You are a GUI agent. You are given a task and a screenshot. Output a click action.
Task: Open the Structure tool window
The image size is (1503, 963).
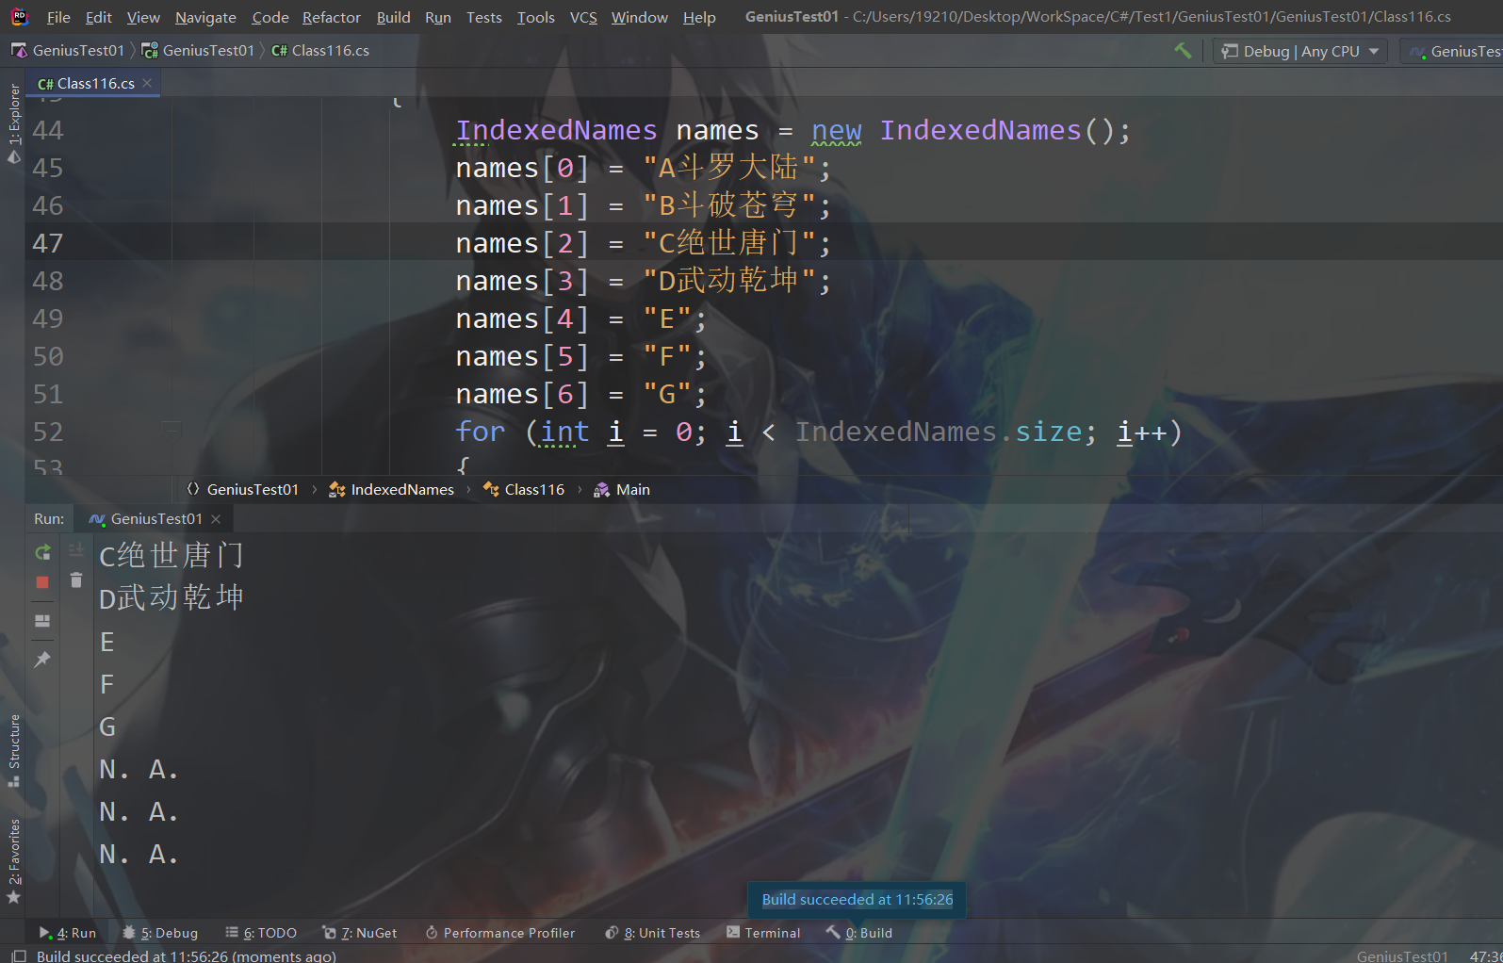(14, 750)
